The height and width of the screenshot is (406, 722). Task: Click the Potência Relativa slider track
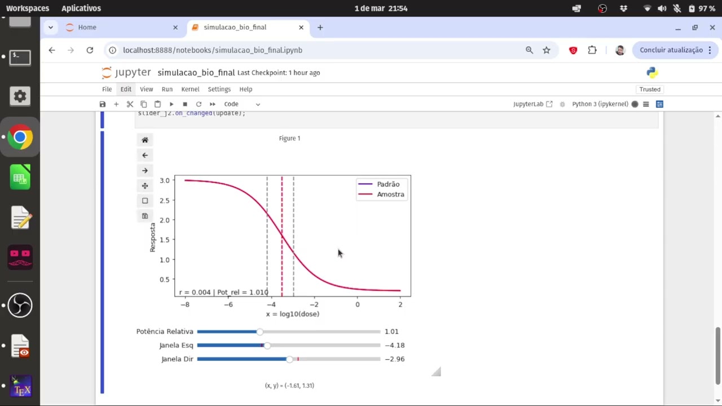coord(289,332)
